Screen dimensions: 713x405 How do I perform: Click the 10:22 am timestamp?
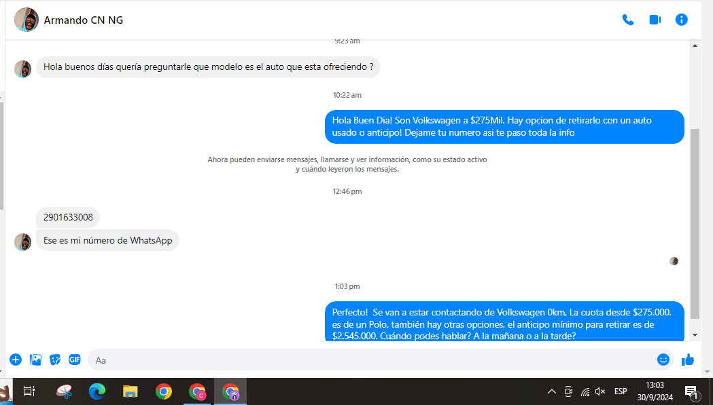pos(347,95)
